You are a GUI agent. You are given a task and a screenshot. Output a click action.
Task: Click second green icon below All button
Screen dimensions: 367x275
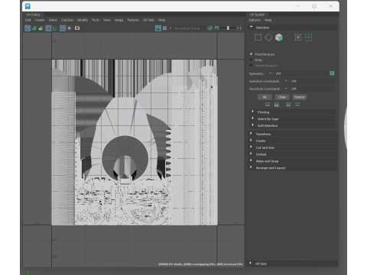[277, 105]
